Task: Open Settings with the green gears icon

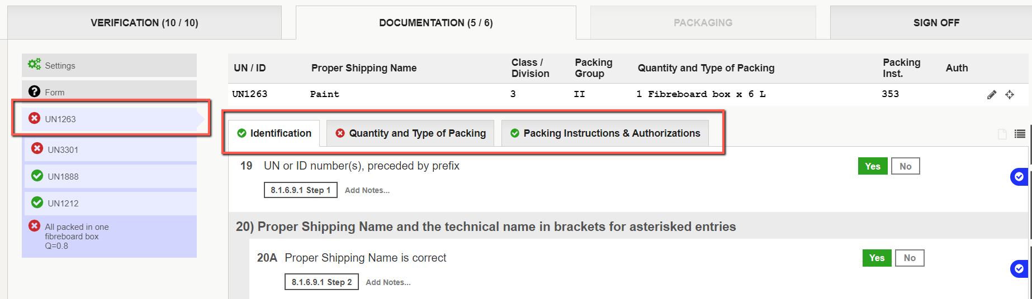Action: coord(109,65)
